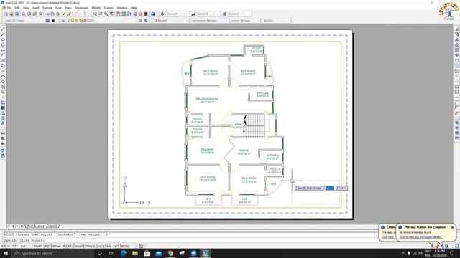Close the Plot and Publish Job Complete balloon

coord(452,227)
